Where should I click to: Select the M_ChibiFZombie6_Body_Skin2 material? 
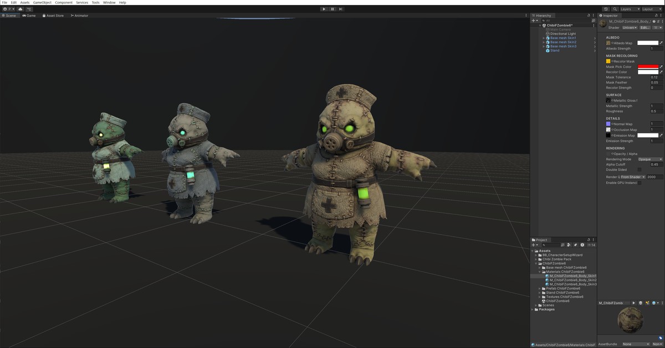pyautogui.click(x=571, y=280)
